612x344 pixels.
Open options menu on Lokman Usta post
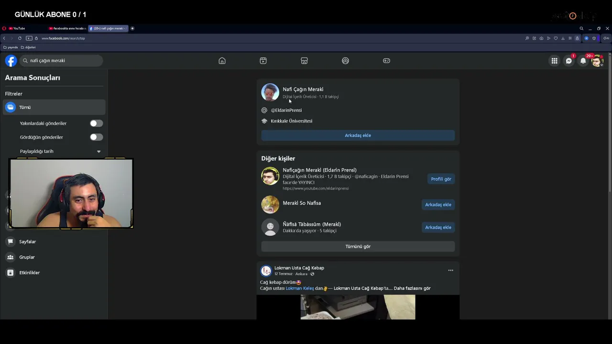pos(450,270)
